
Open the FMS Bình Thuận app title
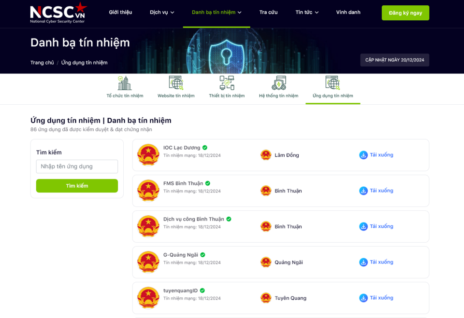pyautogui.click(x=183, y=183)
